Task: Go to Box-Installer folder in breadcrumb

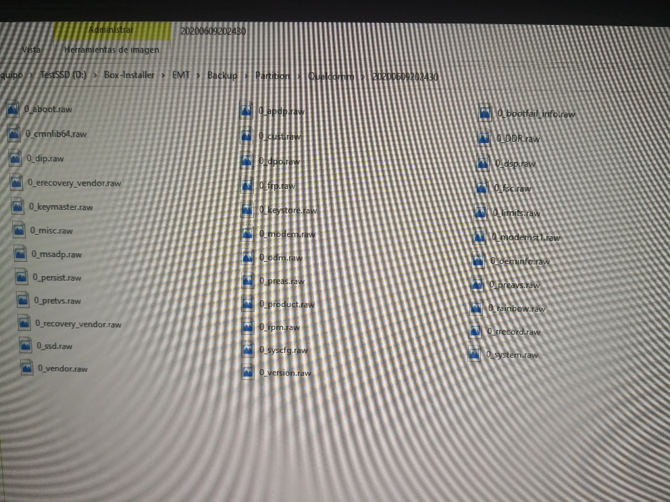Action: tap(129, 75)
